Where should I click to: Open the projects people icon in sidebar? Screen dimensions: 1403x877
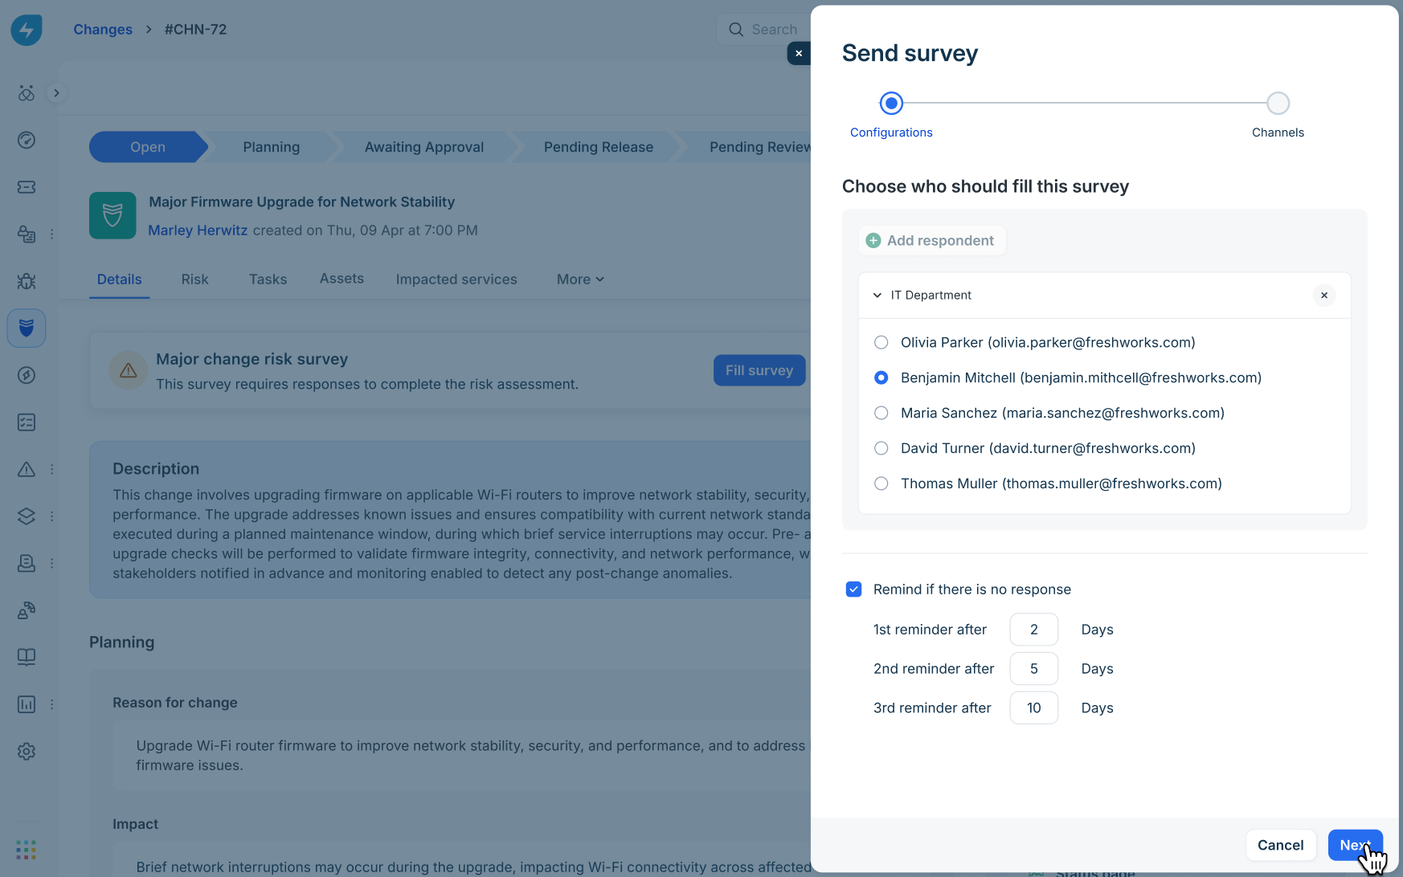27,610
